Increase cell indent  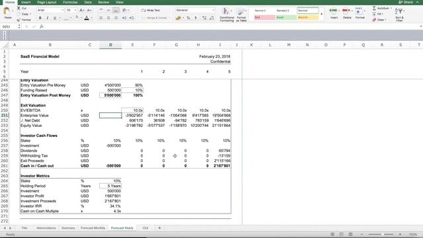pos(132,18)
